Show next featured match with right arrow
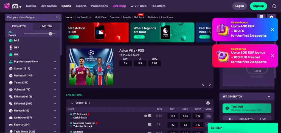 point(210,85)
